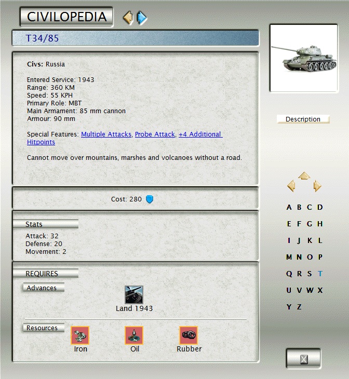Select letter G in the alphabet index
Viewport: 349px width, 379px height.
(310, 224)
